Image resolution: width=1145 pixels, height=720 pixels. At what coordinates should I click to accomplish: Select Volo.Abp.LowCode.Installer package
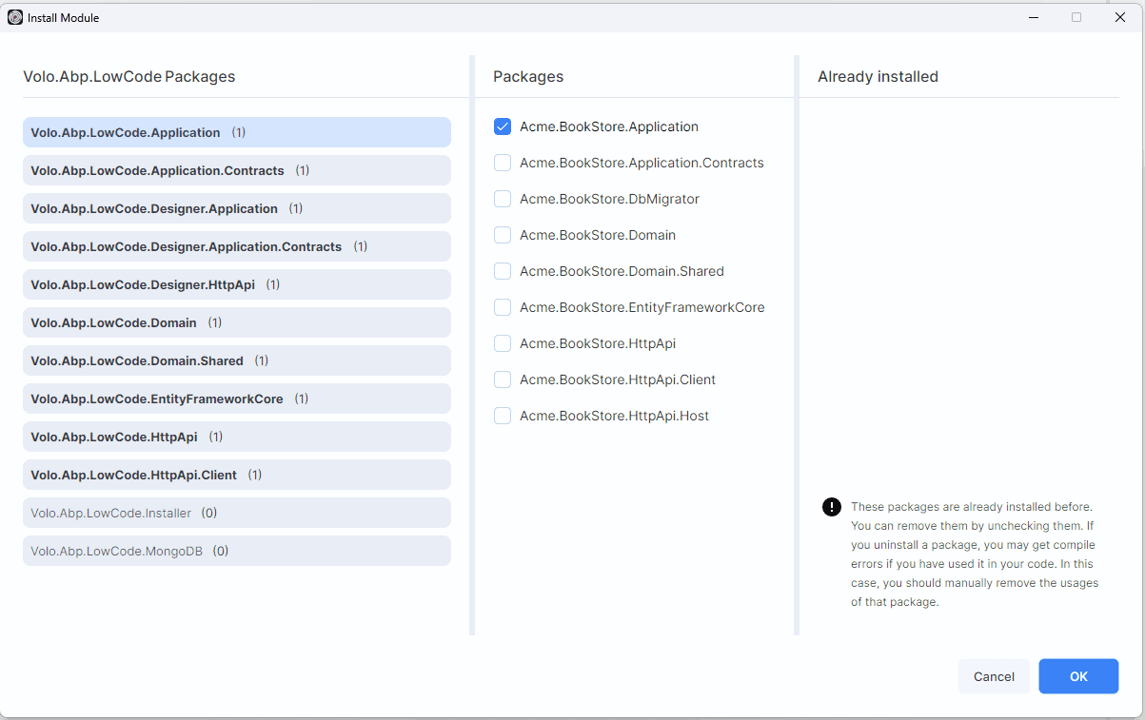tap(237, 513)
